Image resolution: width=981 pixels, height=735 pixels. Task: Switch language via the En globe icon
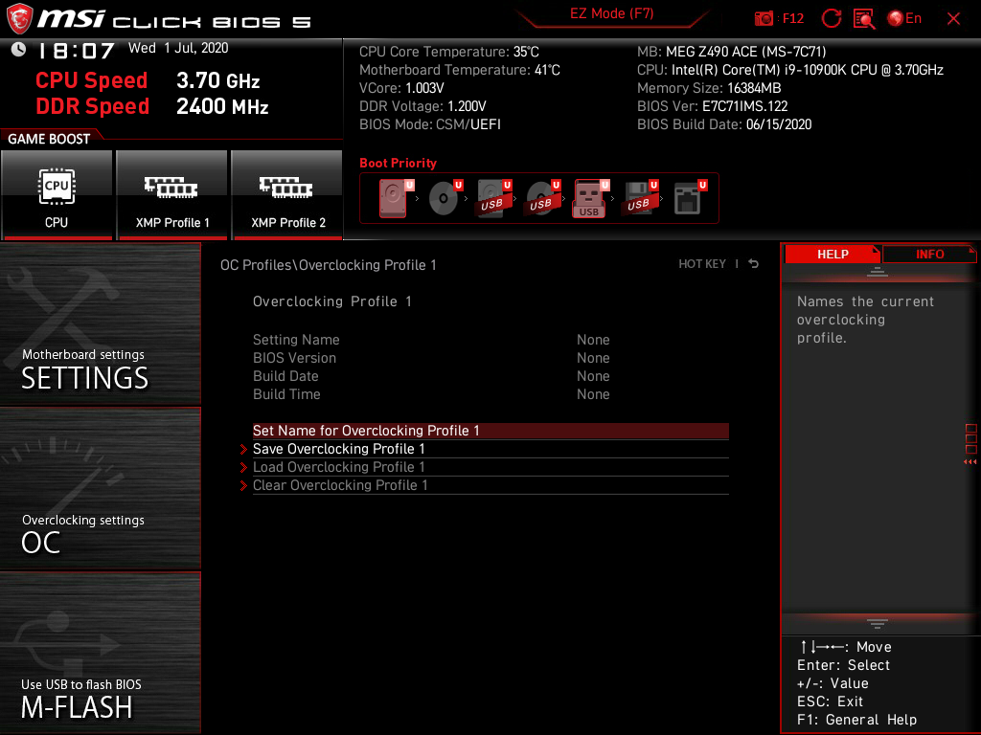tap(896, 18)
